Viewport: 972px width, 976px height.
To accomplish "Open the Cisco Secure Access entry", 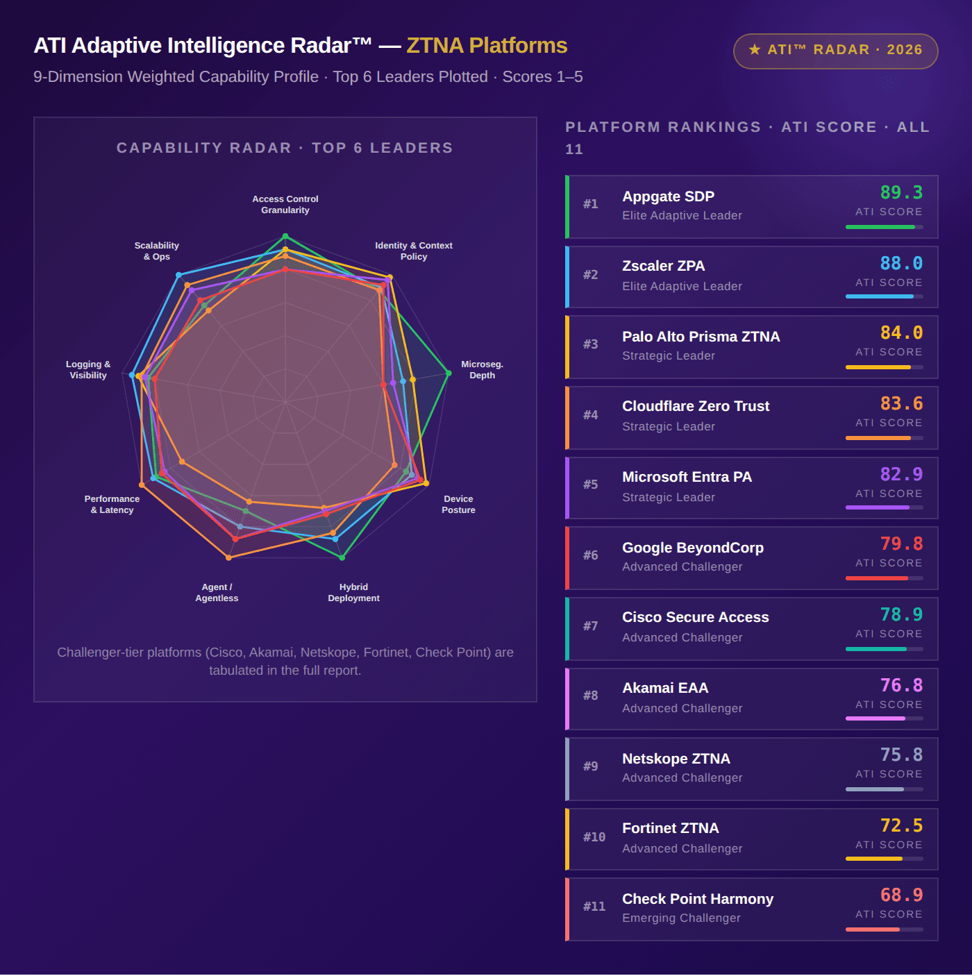I will pos(752,629).
